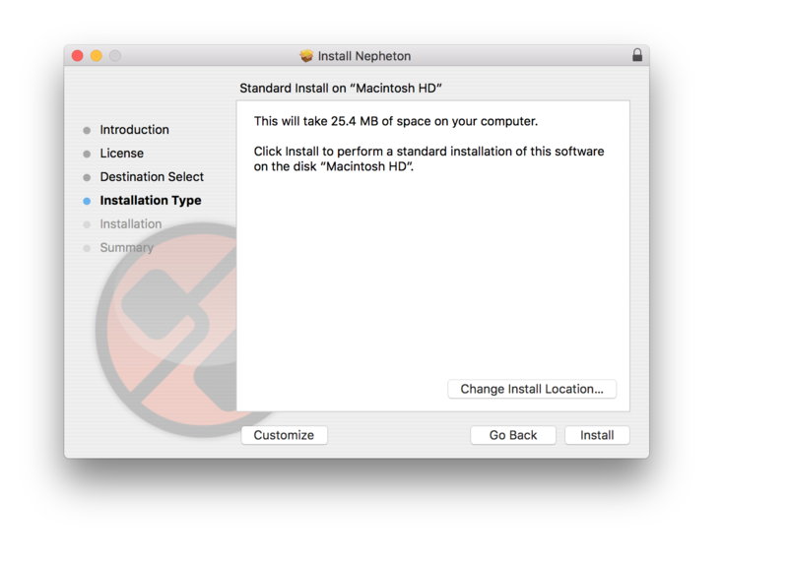Click the "Click Install to perform" paragraph
788x562 pixels.
pyautogui.click(x=428, y=158)
